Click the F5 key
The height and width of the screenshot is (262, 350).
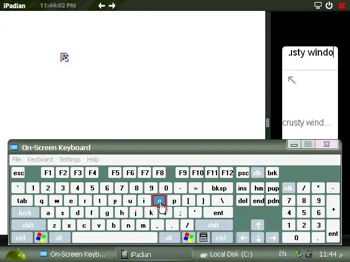[x=115, y=173]
